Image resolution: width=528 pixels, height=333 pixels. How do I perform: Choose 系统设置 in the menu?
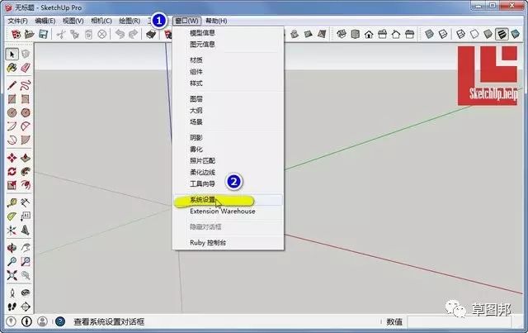pyautogui.click(x=202, y=200)
